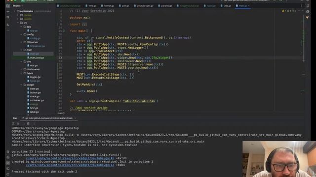Switch to the format.go editor tab
This screenshot has height=177, width=316.
(108, 6)
